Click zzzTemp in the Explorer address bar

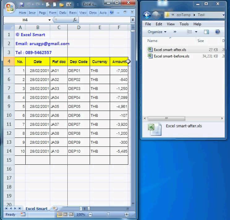(x=184, y=15)
